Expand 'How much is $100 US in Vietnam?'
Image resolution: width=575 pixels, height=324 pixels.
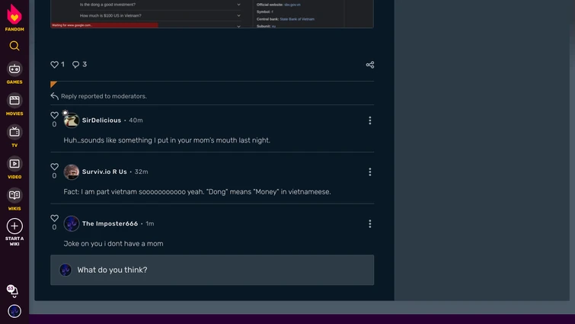(160, 16)
